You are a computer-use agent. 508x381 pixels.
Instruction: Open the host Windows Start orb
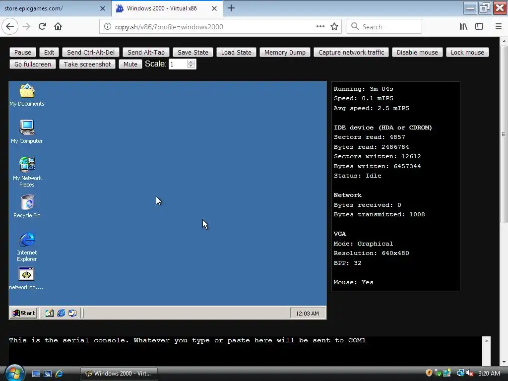(x=14, y=373)
